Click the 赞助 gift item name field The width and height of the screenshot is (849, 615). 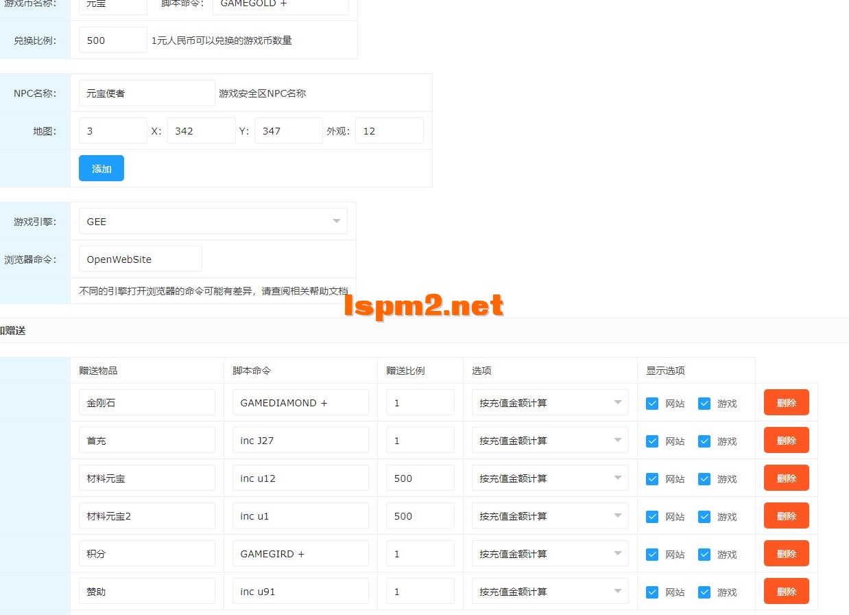(147, 591)
